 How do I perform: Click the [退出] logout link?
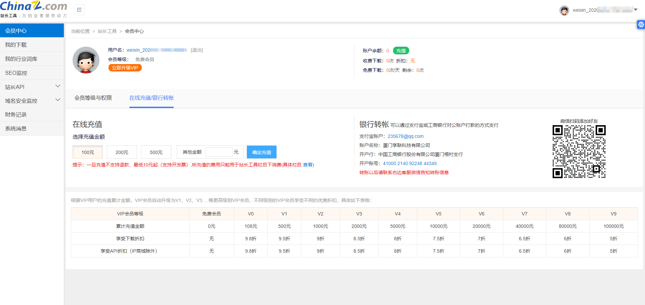coord(197,50)
